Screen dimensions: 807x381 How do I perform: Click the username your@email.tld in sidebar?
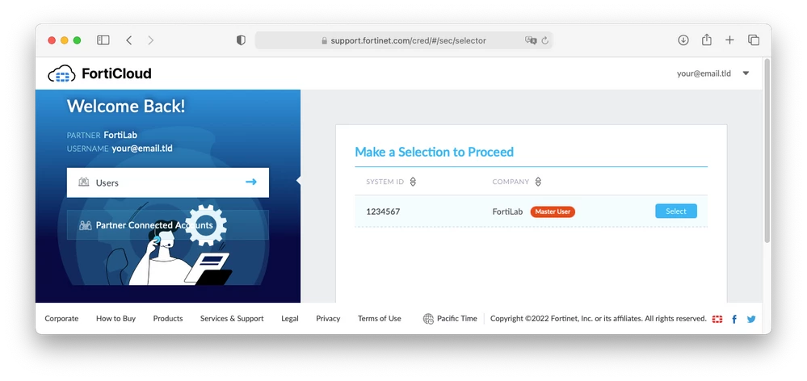point(142,149)
